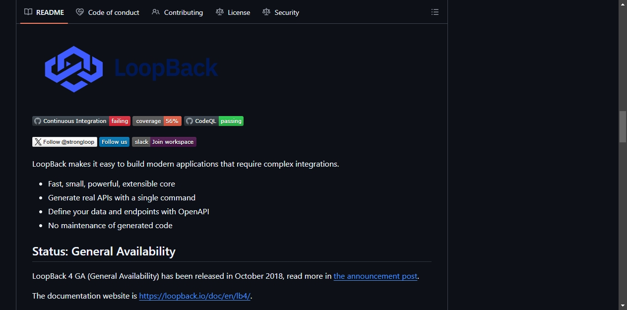The height and width of the screenshot is (310, 627).
Task: Open the README tab
Action: coord(44,12)
